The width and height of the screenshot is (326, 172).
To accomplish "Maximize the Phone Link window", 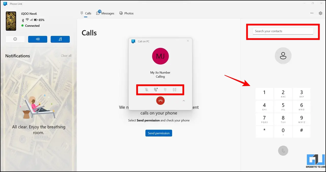I will (313, 3).
